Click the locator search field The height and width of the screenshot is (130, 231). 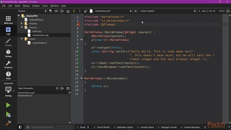(49, 127)
